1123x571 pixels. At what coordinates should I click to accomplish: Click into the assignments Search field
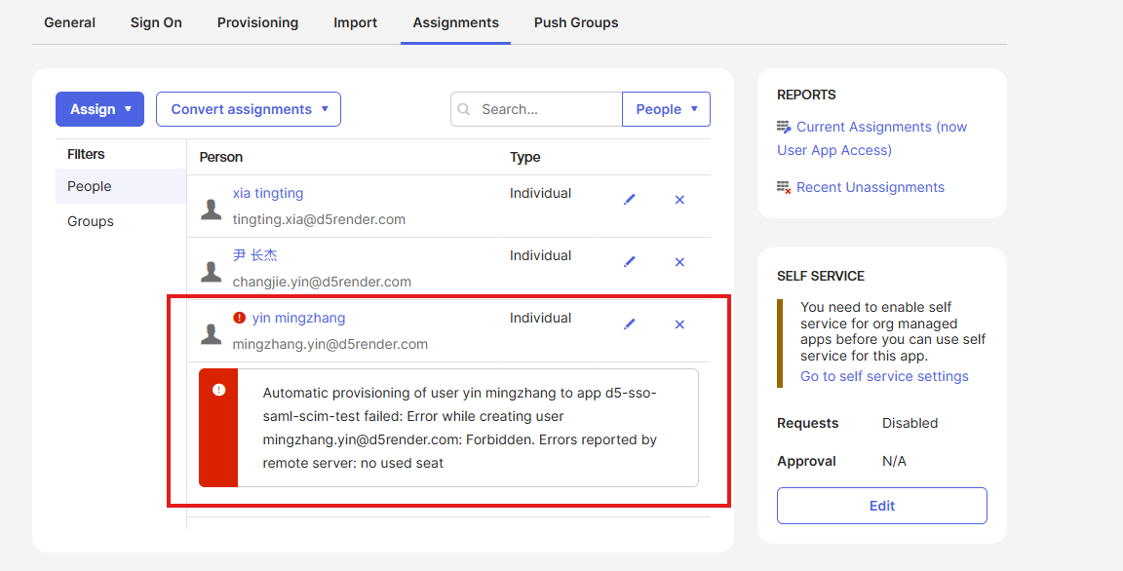(546, 109)
